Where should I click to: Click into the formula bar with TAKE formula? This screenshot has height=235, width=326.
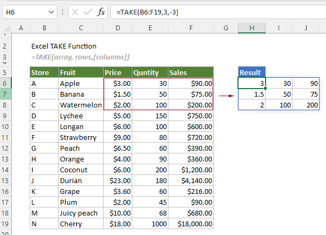click(216, 11)
